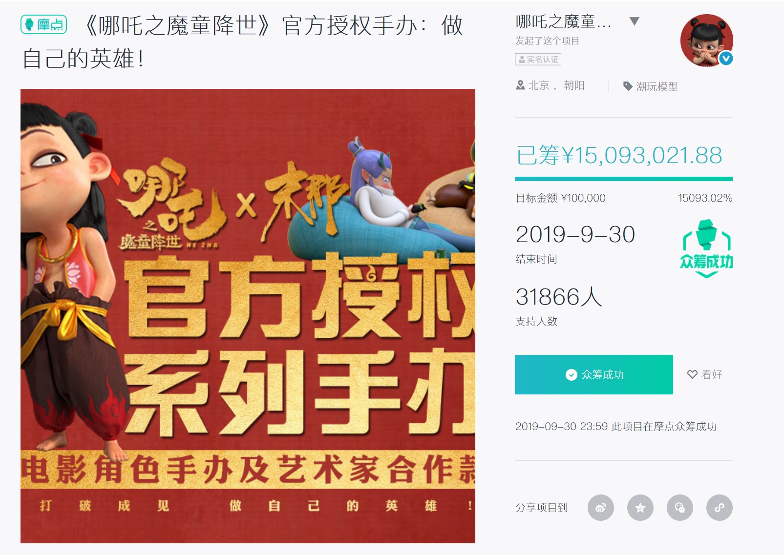This screenshot has width=784, height=555.
Task: Open the Nezha initiator avatar
Action: click(x=706, y=41)
